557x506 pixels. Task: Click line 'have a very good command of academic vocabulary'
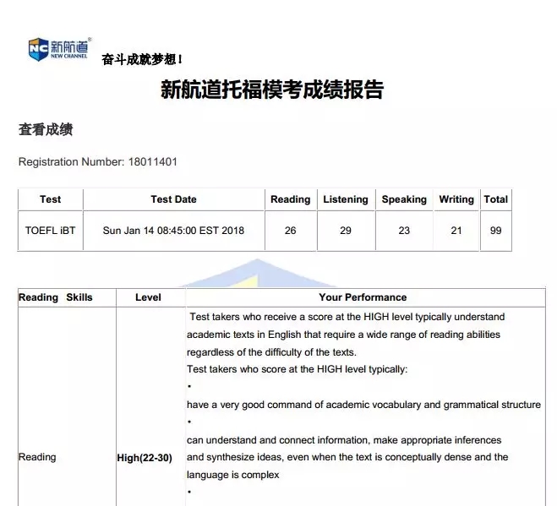click(x=363, y=405)
